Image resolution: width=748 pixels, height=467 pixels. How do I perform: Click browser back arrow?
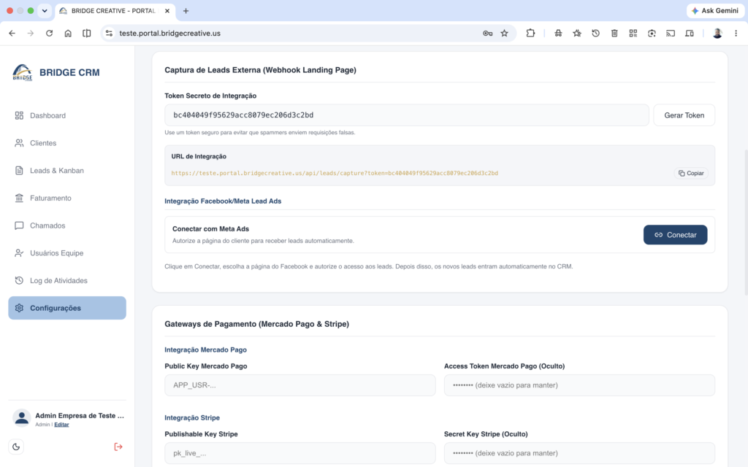point(12,34)
